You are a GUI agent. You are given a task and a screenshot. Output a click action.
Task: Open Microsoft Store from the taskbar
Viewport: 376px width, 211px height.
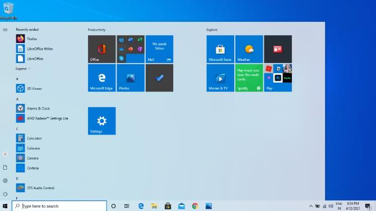tap(168, 206)
